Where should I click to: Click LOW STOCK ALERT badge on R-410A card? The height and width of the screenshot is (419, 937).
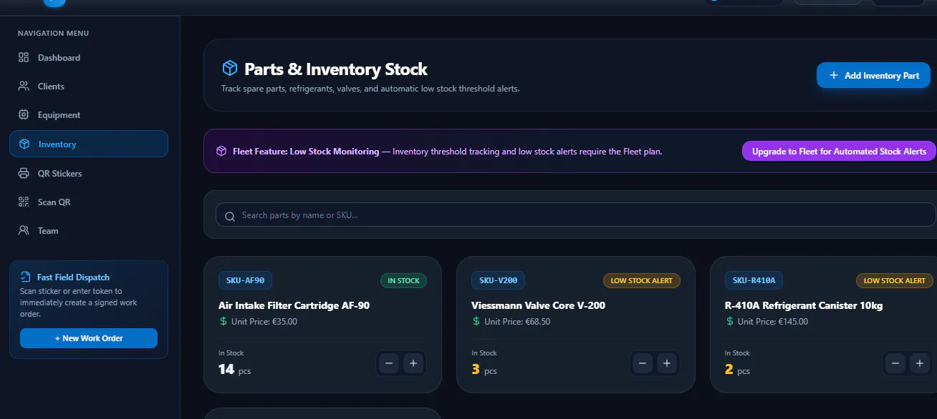(x=895, y=281)
